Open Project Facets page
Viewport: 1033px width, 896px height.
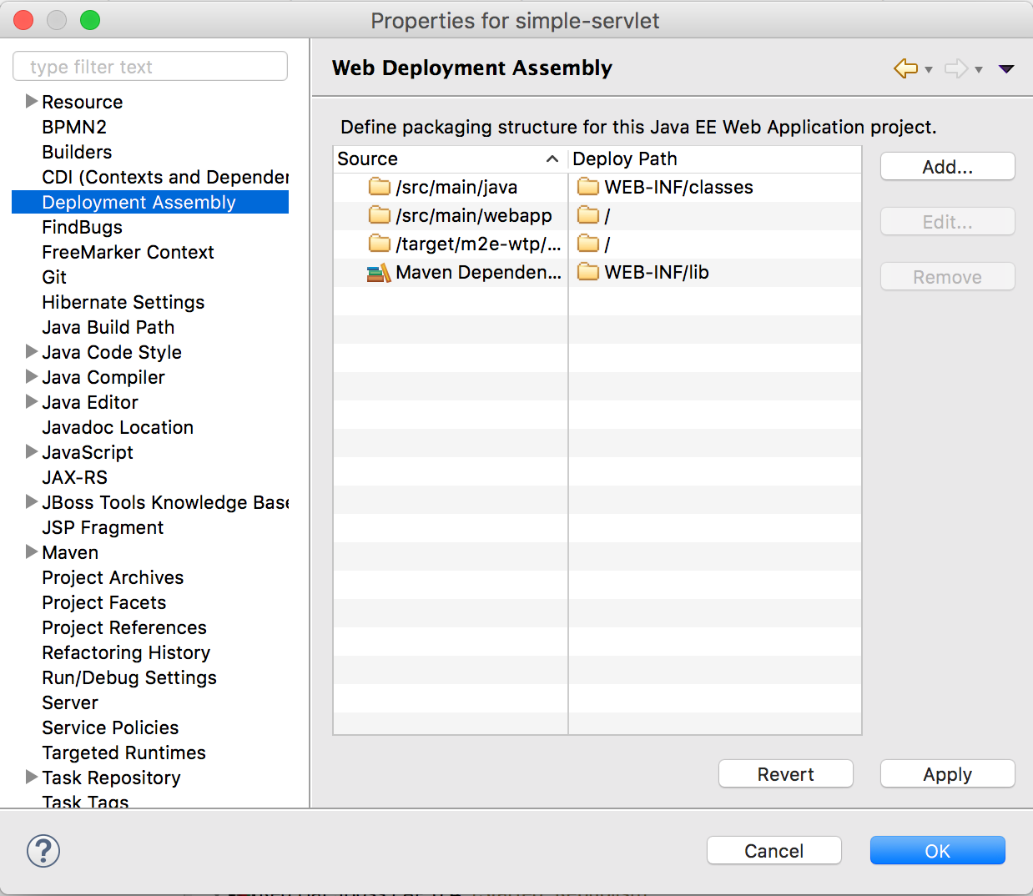[103, 602]
